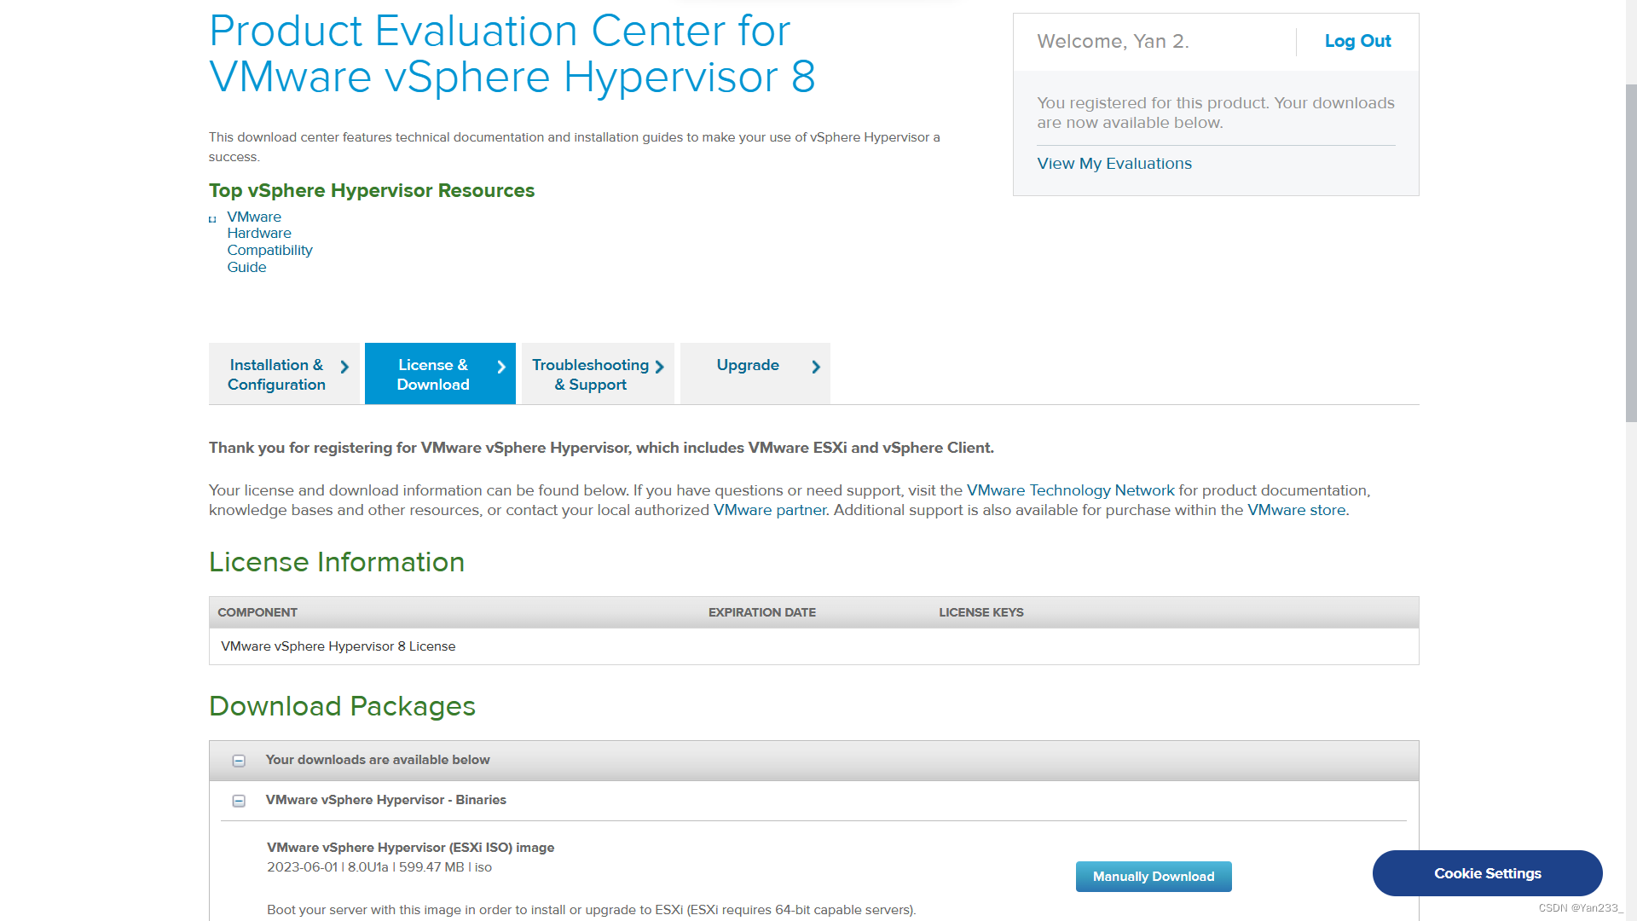Open Cookie Settings
Screen dimensions: 1637x921
click(1487, 873)
